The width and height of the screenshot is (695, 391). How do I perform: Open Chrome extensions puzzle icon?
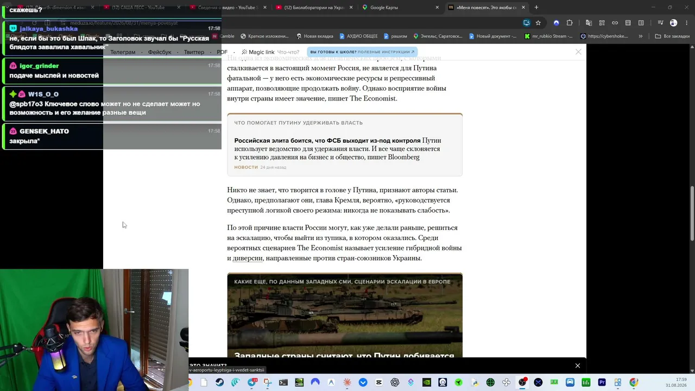(570, 23)
